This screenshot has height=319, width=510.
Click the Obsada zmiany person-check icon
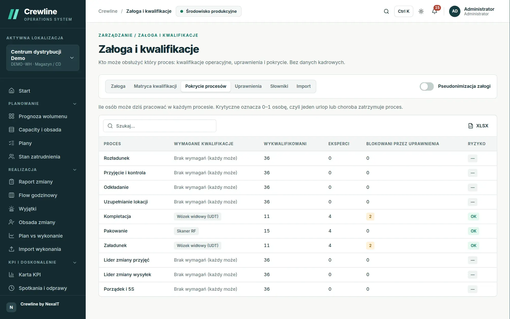11,222
